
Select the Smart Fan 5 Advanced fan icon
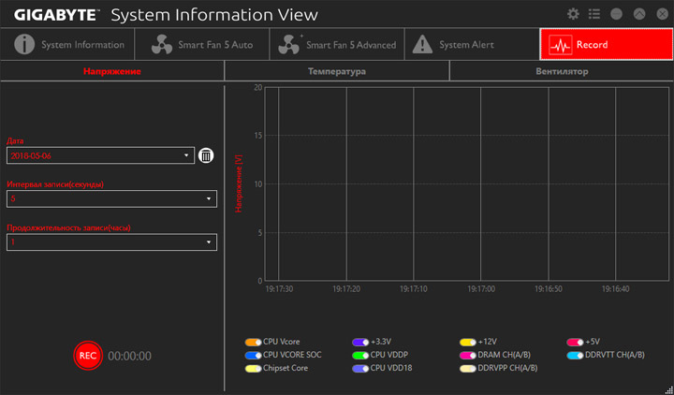coord(289,45)
